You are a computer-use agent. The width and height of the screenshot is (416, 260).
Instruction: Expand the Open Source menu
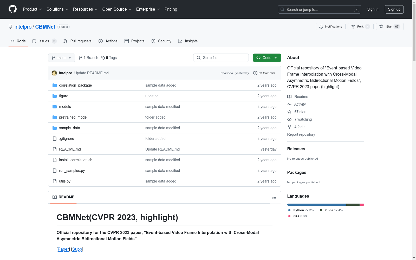click(x=117, y=9)
